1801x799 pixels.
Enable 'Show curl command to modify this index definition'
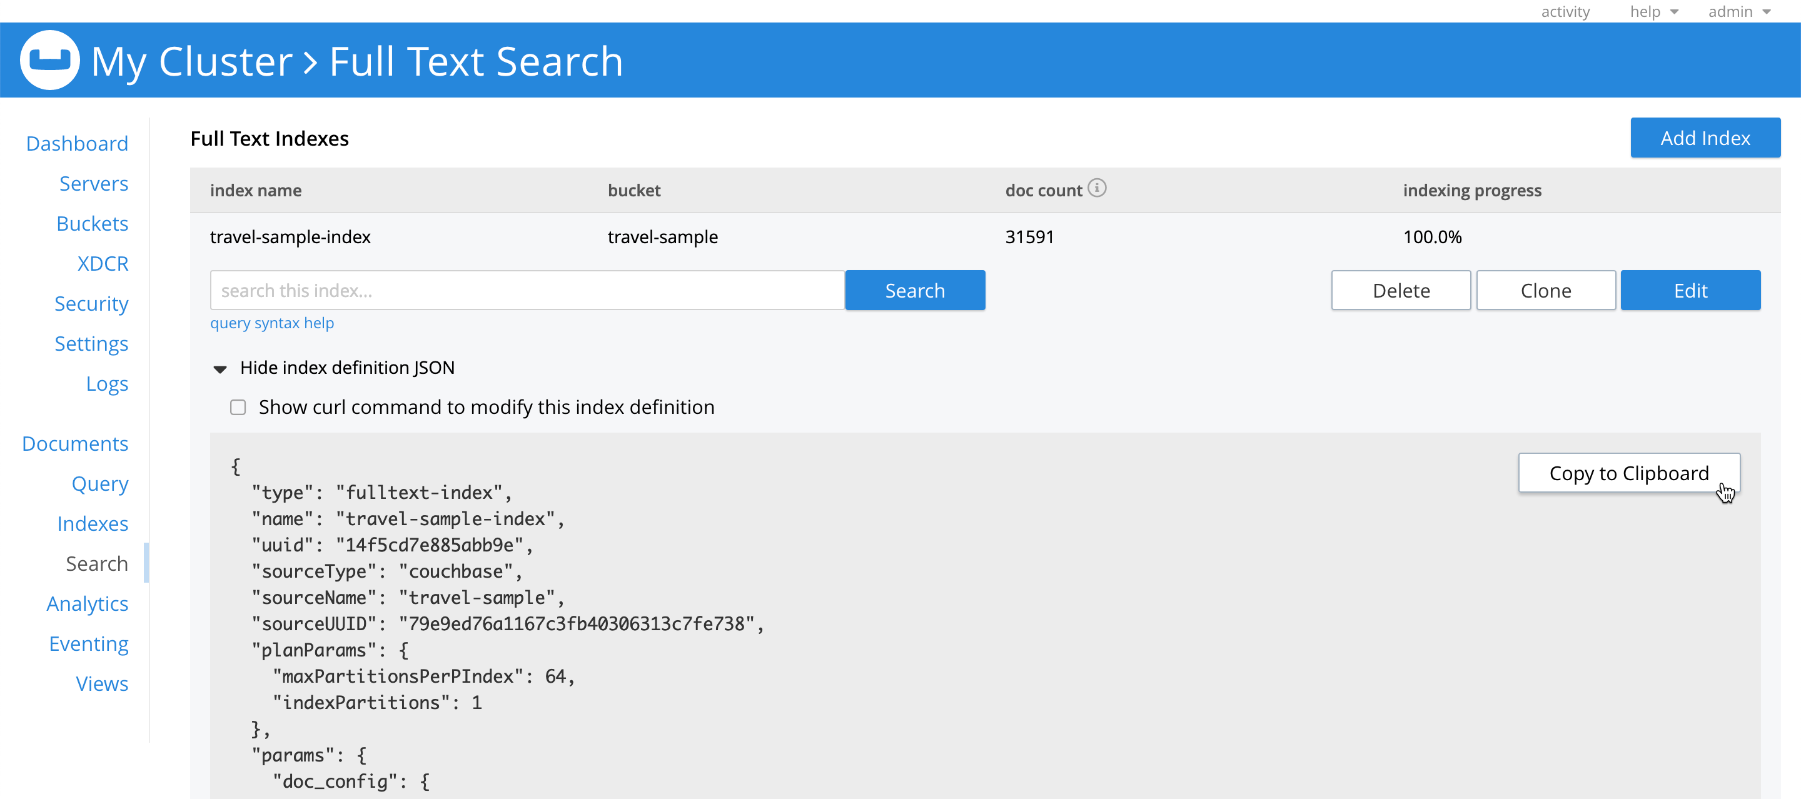238,407
